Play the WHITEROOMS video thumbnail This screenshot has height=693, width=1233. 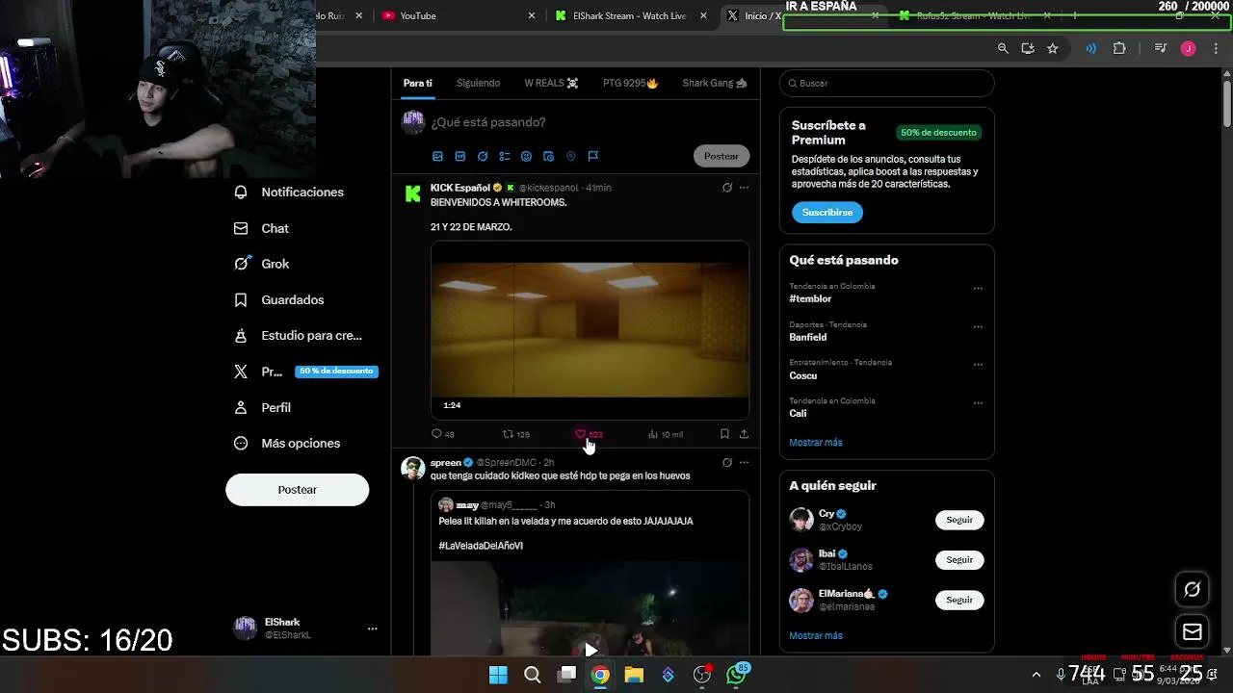pos(590,329)
